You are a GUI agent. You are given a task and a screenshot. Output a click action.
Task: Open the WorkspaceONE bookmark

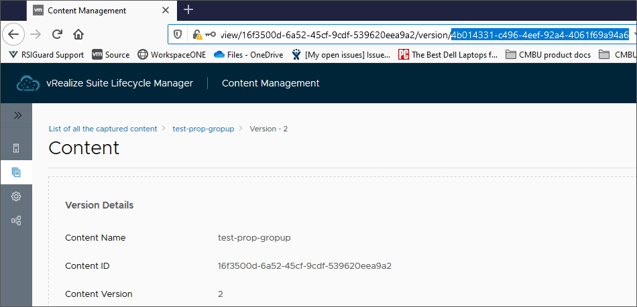point(172,55)
